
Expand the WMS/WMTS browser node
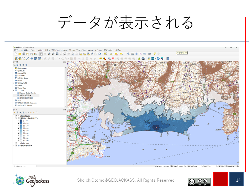point(14,83)
